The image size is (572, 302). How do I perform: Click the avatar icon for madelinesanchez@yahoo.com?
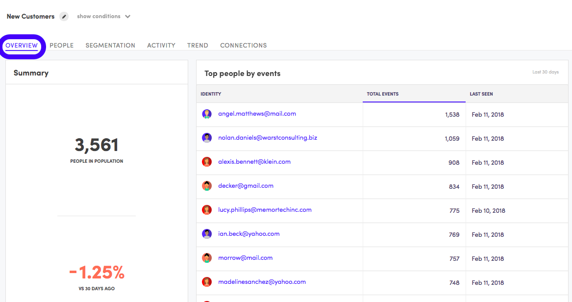(207, 282)
